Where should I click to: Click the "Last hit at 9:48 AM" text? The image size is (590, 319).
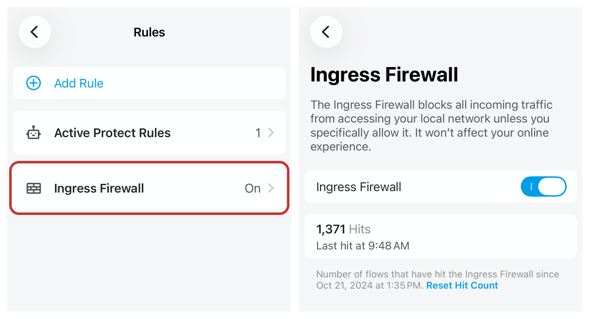click(x=362, y=246)
